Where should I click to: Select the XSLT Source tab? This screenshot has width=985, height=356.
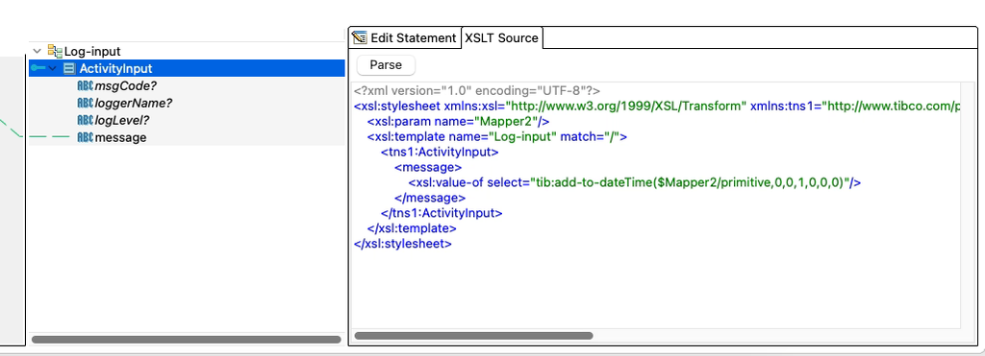[501, 37]
